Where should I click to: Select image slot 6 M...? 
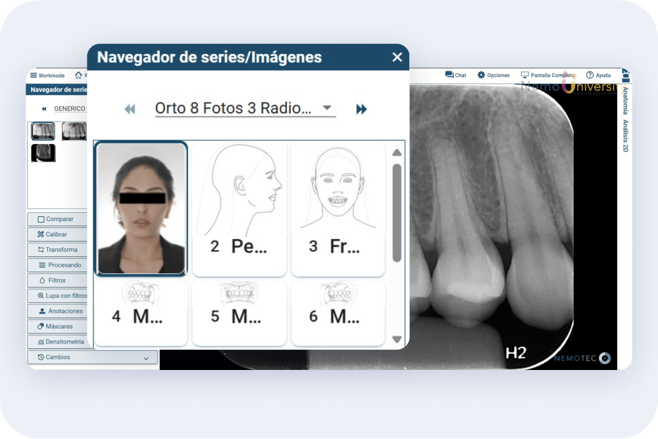click(x=338, y=312)
